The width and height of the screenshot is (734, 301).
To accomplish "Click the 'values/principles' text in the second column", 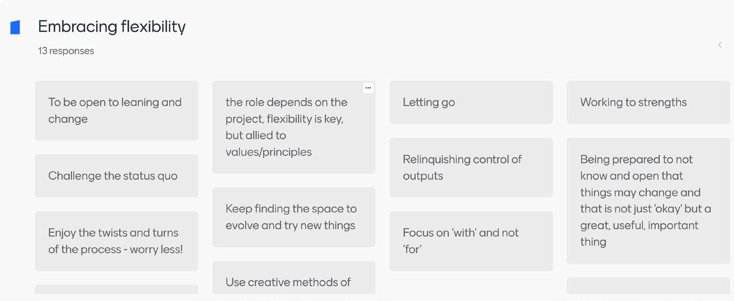I will tap(269, 152).
